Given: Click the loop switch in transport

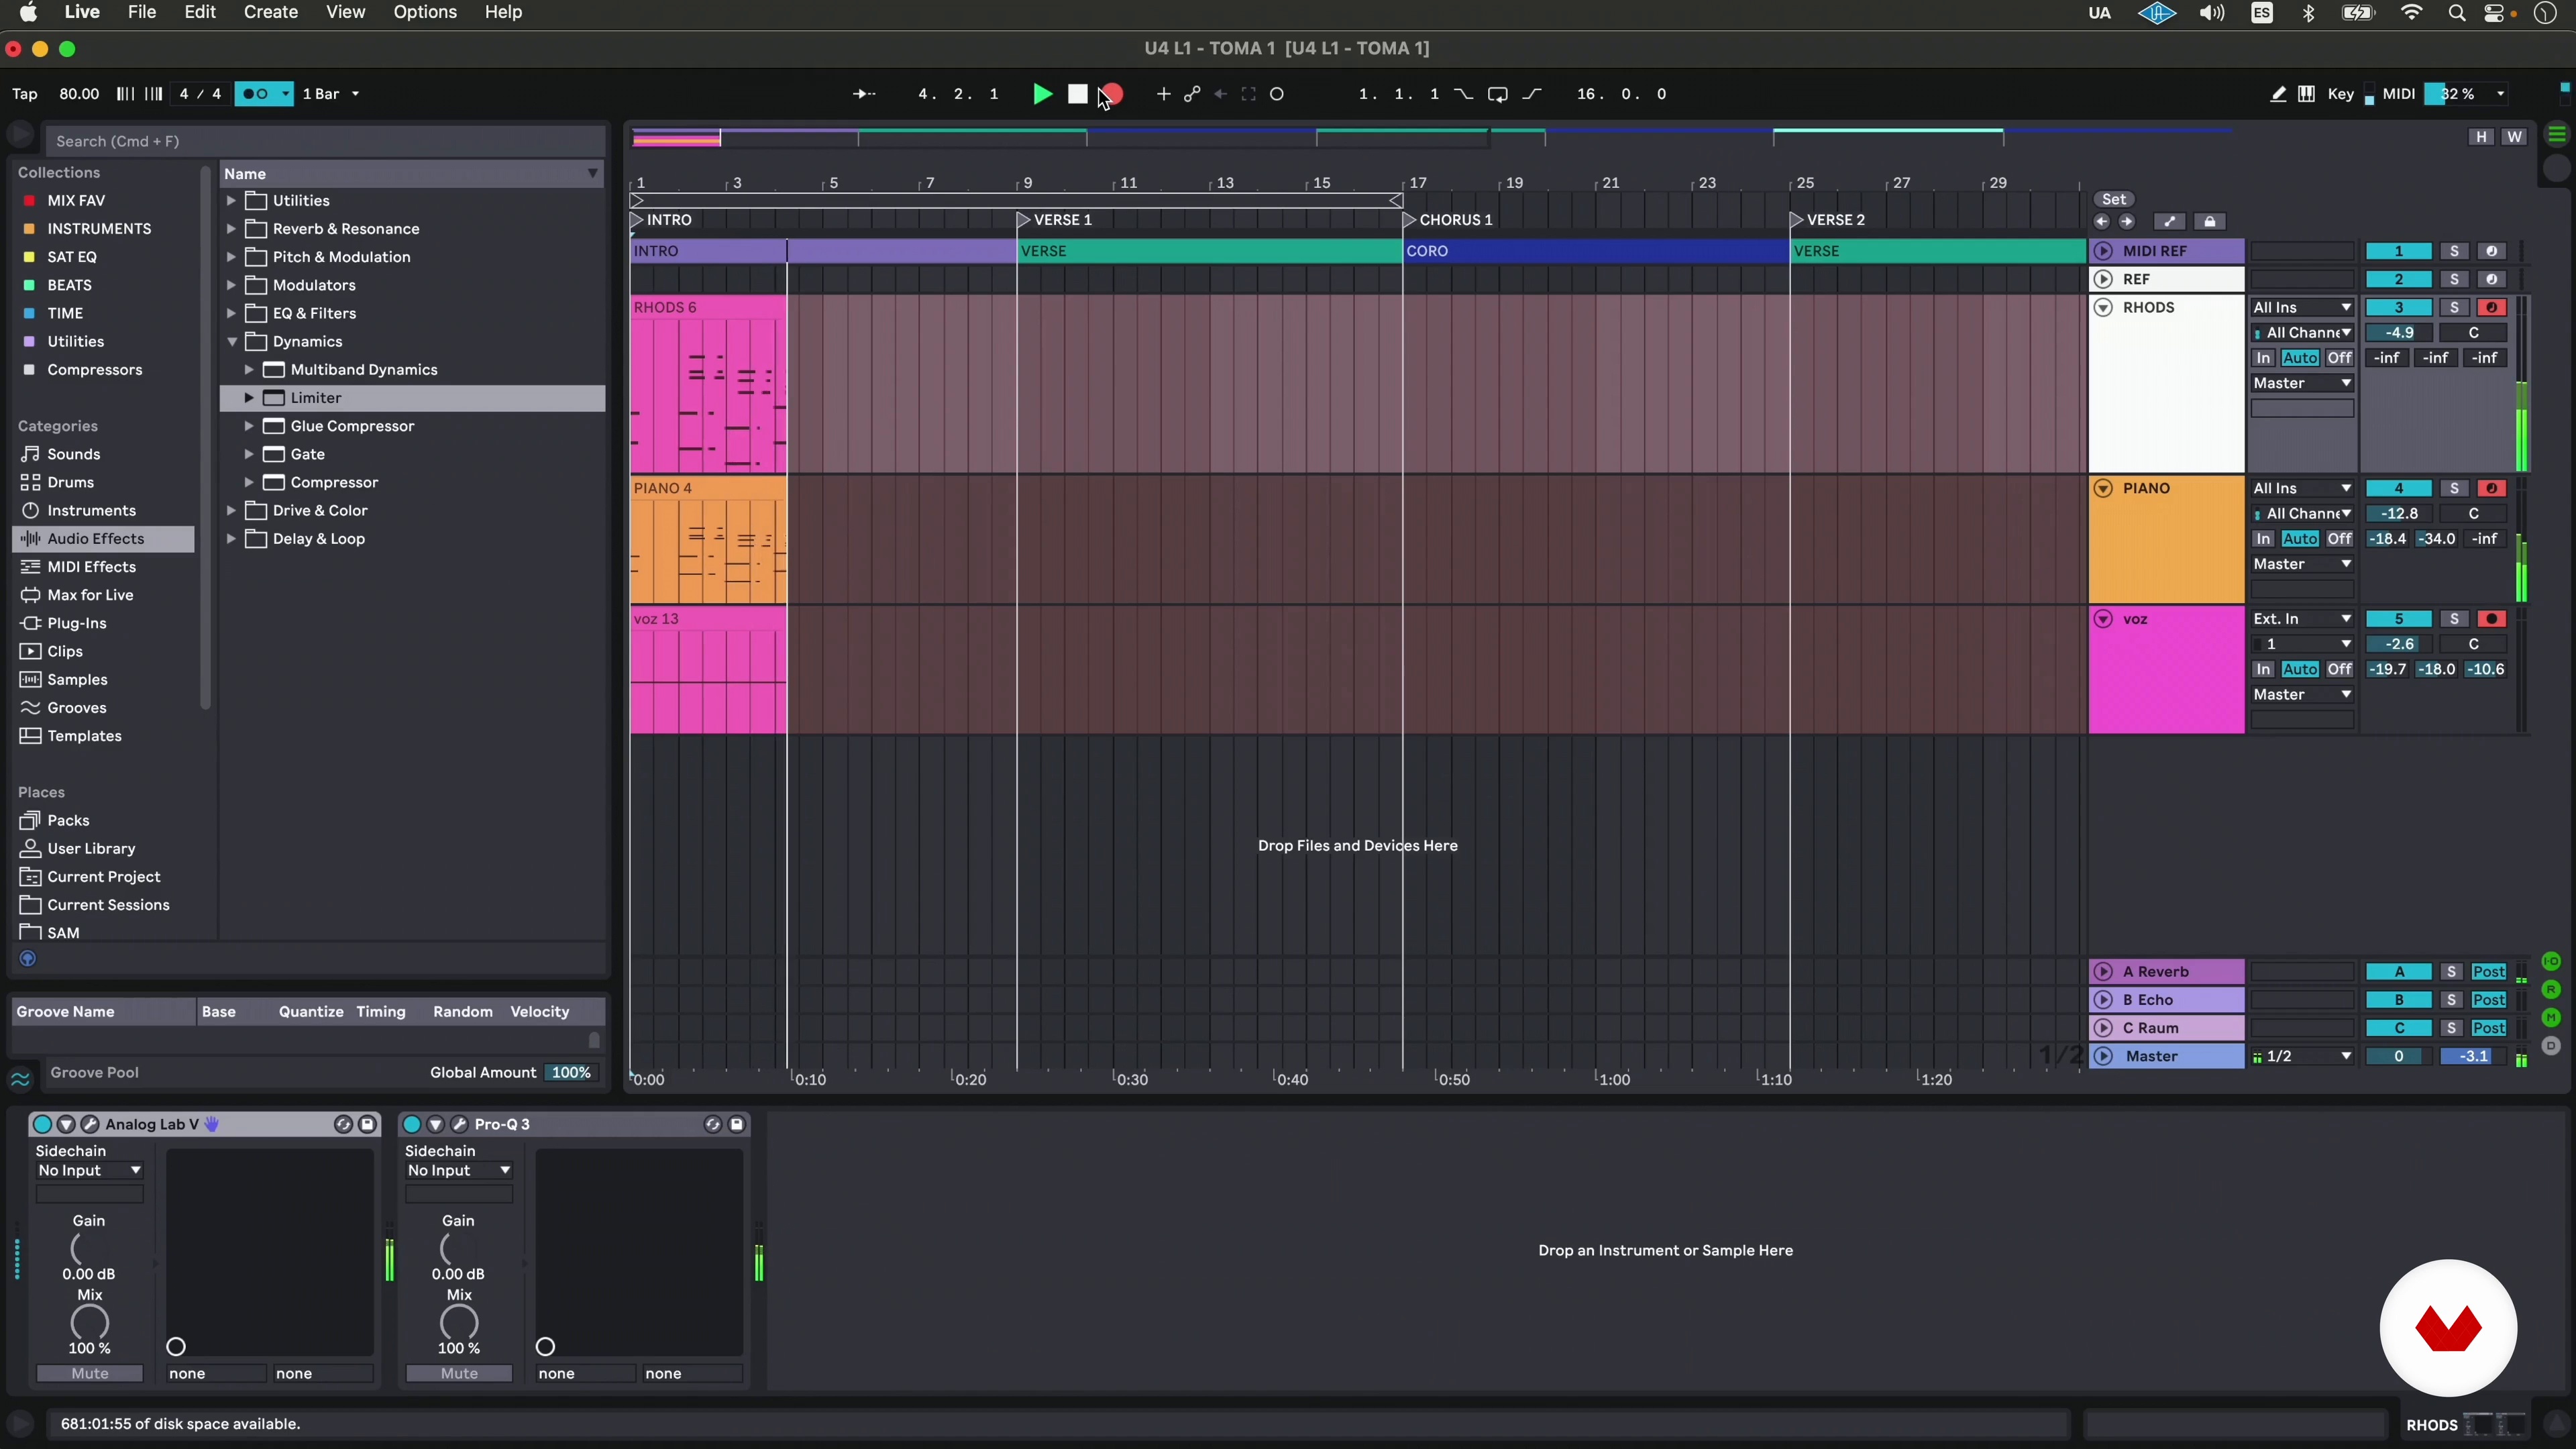Looking at the screenshot, I should [x=1497, y=94].
